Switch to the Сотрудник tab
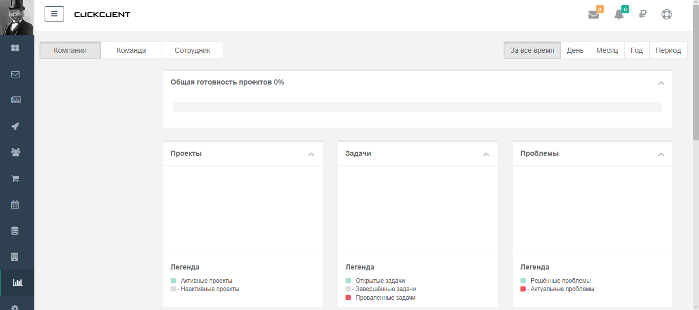699x310 pixels. (x=192, y=50)
